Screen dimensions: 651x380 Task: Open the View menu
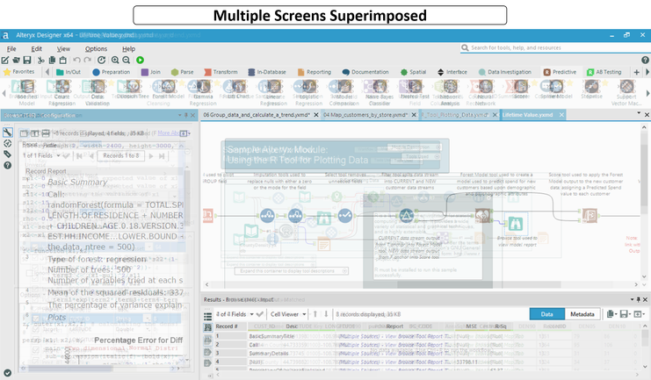coord(63,48)
